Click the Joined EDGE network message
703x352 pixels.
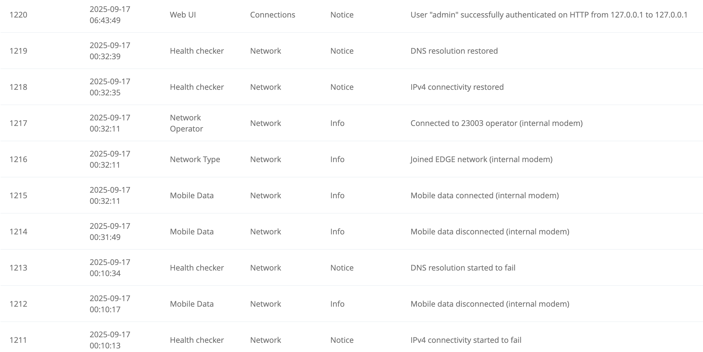481,159
